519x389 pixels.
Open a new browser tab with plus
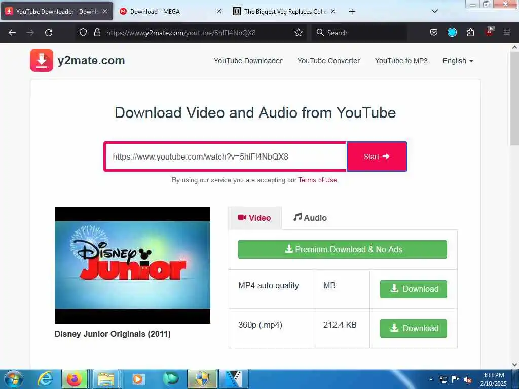[352, 12]
